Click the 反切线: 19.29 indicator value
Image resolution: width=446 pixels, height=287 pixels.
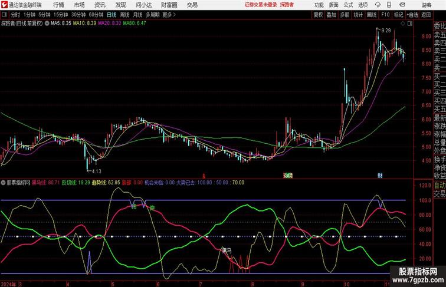[x=76, y=183]
